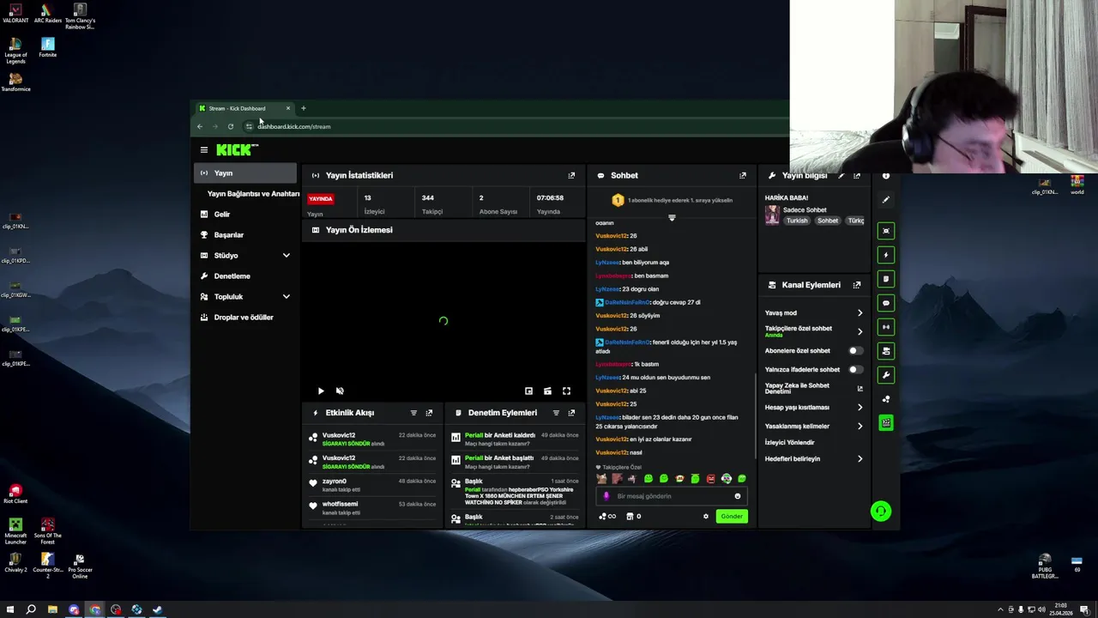
Task: Click the solid green clapperboard icon in right sidebar
Action: tap(886, 423)
